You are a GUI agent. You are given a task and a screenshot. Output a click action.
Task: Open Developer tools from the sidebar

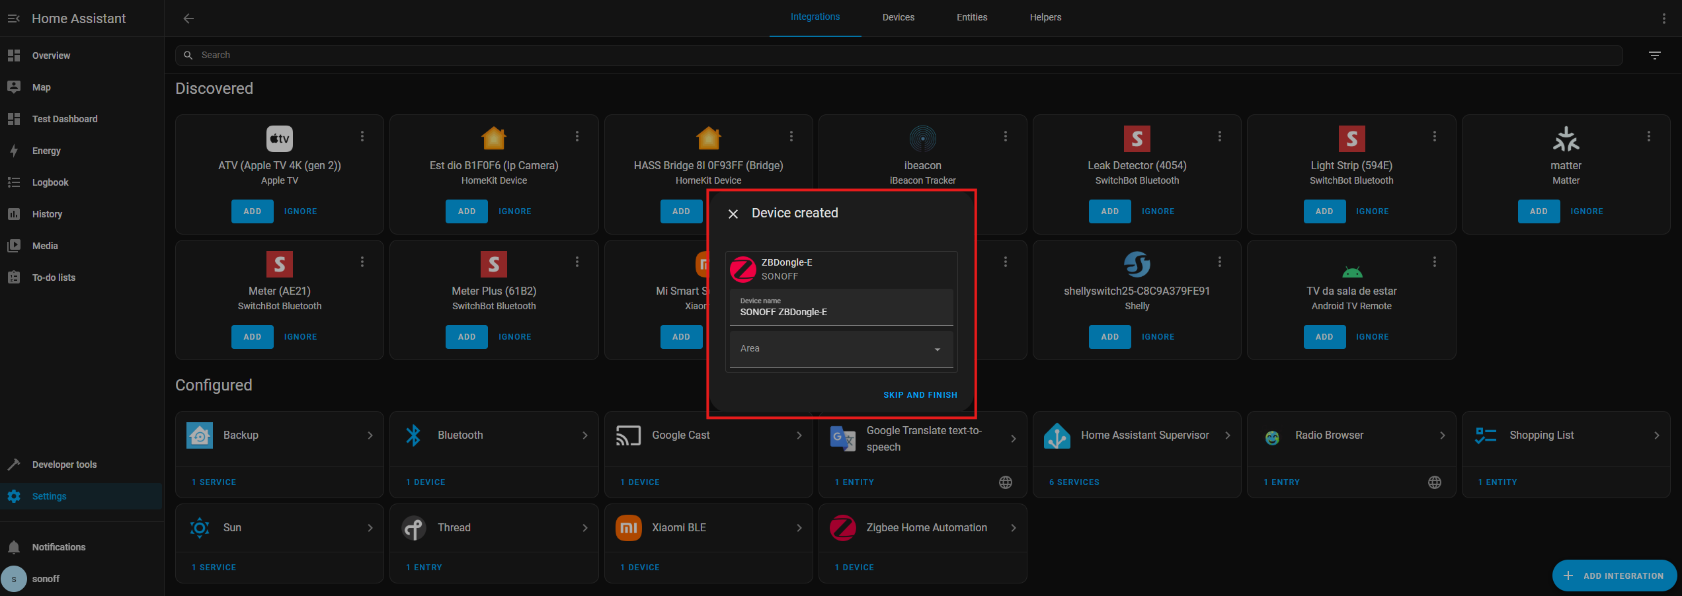click(14, 464)
